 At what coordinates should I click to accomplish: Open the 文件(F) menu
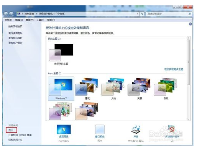pyautogui.click(x=8, y=20)
